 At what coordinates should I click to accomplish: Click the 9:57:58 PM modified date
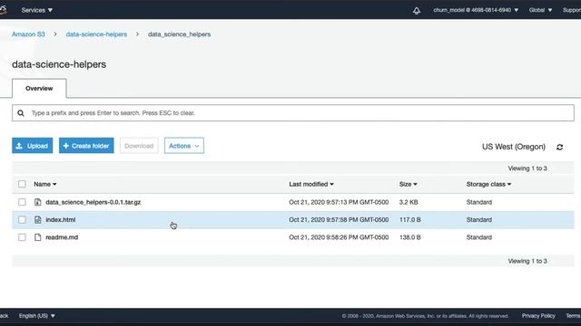[339, 219]
